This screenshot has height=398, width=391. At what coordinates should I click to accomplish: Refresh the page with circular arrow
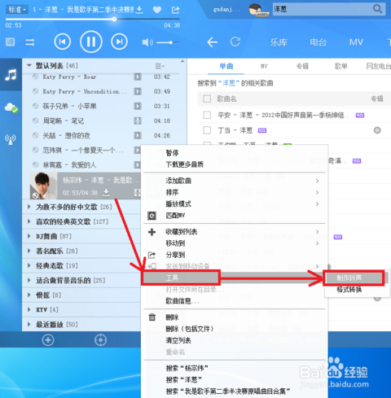[235, 42]
